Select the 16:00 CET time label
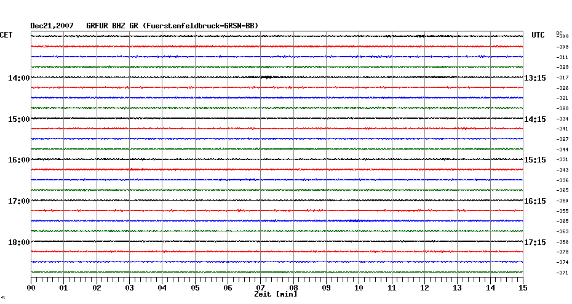Screen dimensions: 572x304 pyautogui.click(x=19, y=160)
